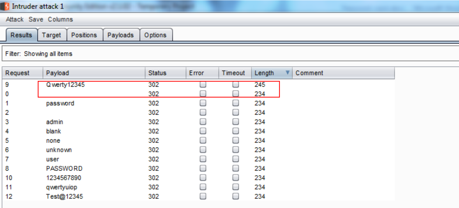The width and height of the screenshot is (459, 208).
Task: Click request number 9 cell
Action: (7, 85)
